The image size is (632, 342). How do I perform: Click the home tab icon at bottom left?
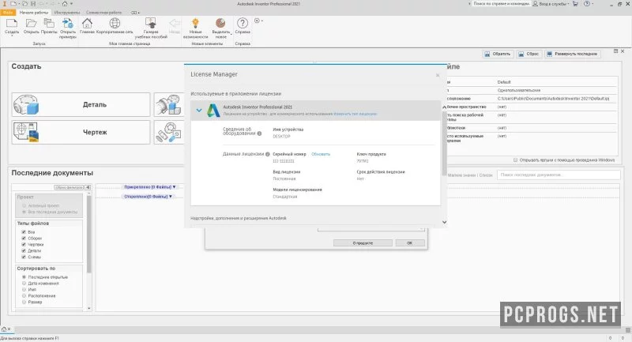pos(4,329)
